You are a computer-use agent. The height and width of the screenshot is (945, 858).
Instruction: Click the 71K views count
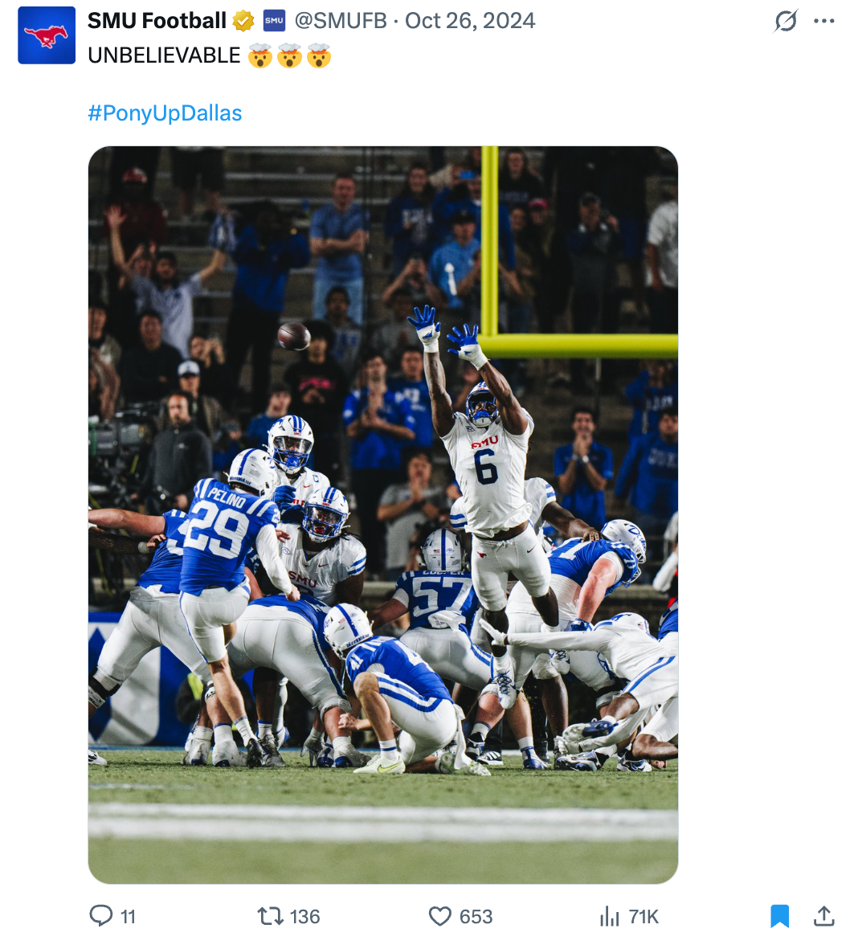pyautogui.click(x=643, y=917)
